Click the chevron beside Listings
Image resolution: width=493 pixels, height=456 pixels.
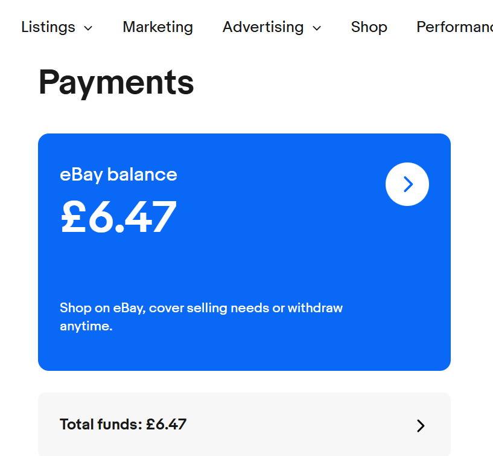[88, 28]
